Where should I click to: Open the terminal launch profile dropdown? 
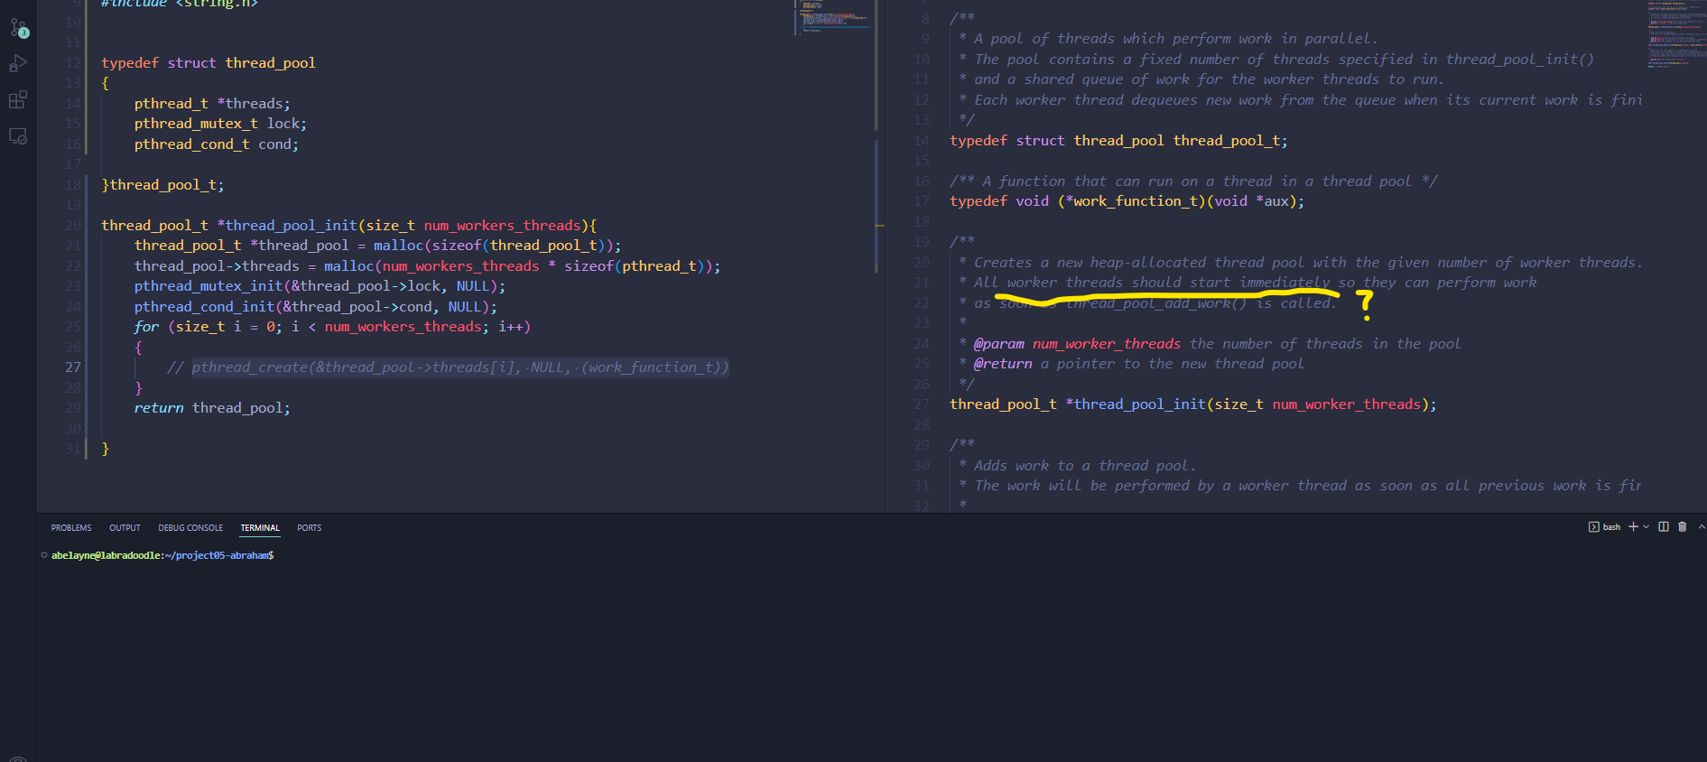click(x=1647, y=527)
